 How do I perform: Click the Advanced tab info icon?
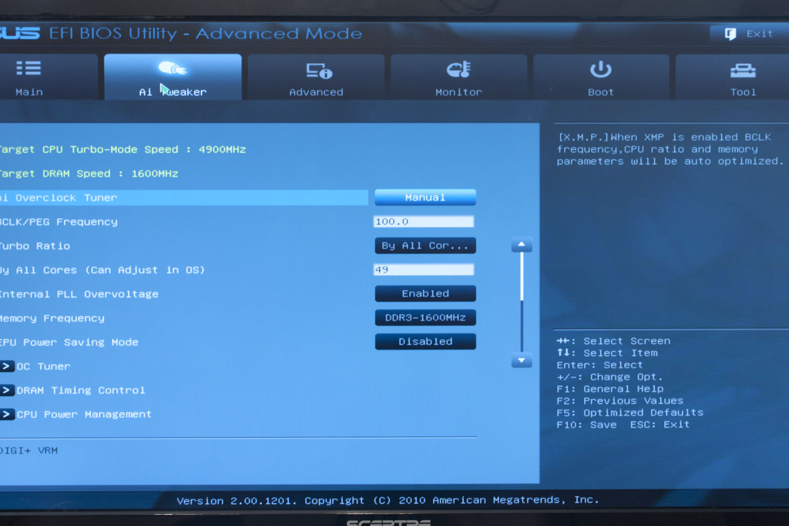tap(319, 71)
